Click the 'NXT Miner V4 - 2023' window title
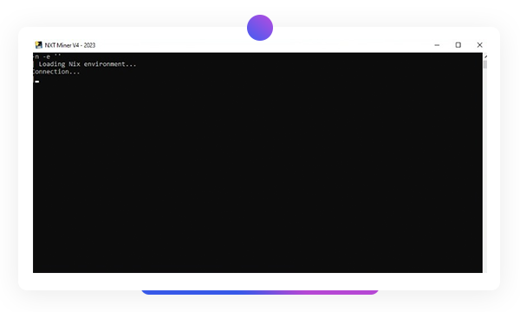The image size is (520, 312). [70, 45]
